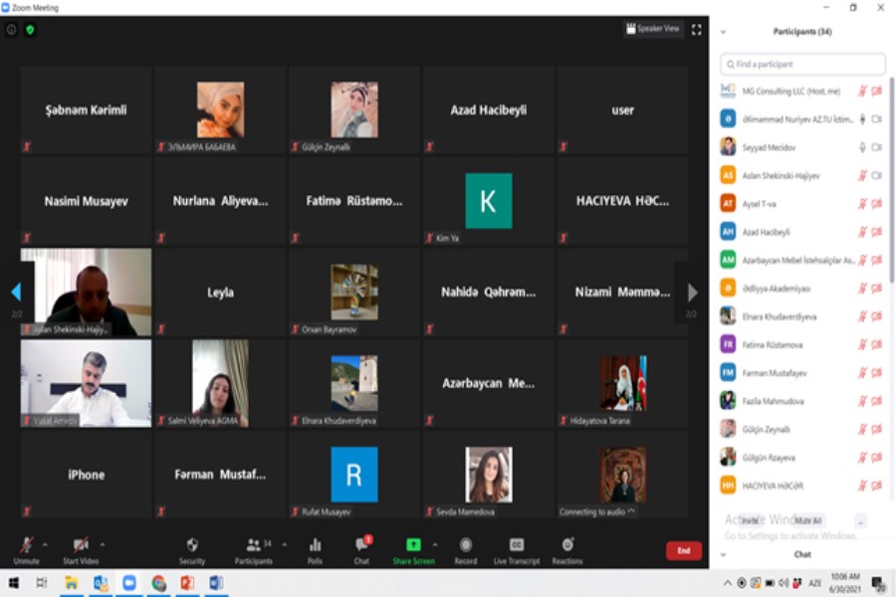Unmute your microphone in the toolbar
Screen dimensions: 896x597
click(26, 549)
